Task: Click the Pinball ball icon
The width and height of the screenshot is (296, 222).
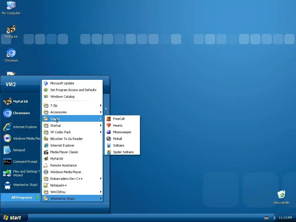Action: (109, 139)
